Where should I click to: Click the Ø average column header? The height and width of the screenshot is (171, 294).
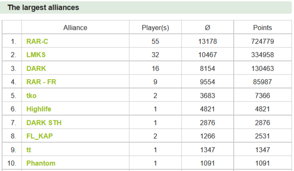[x=207, y=27]
